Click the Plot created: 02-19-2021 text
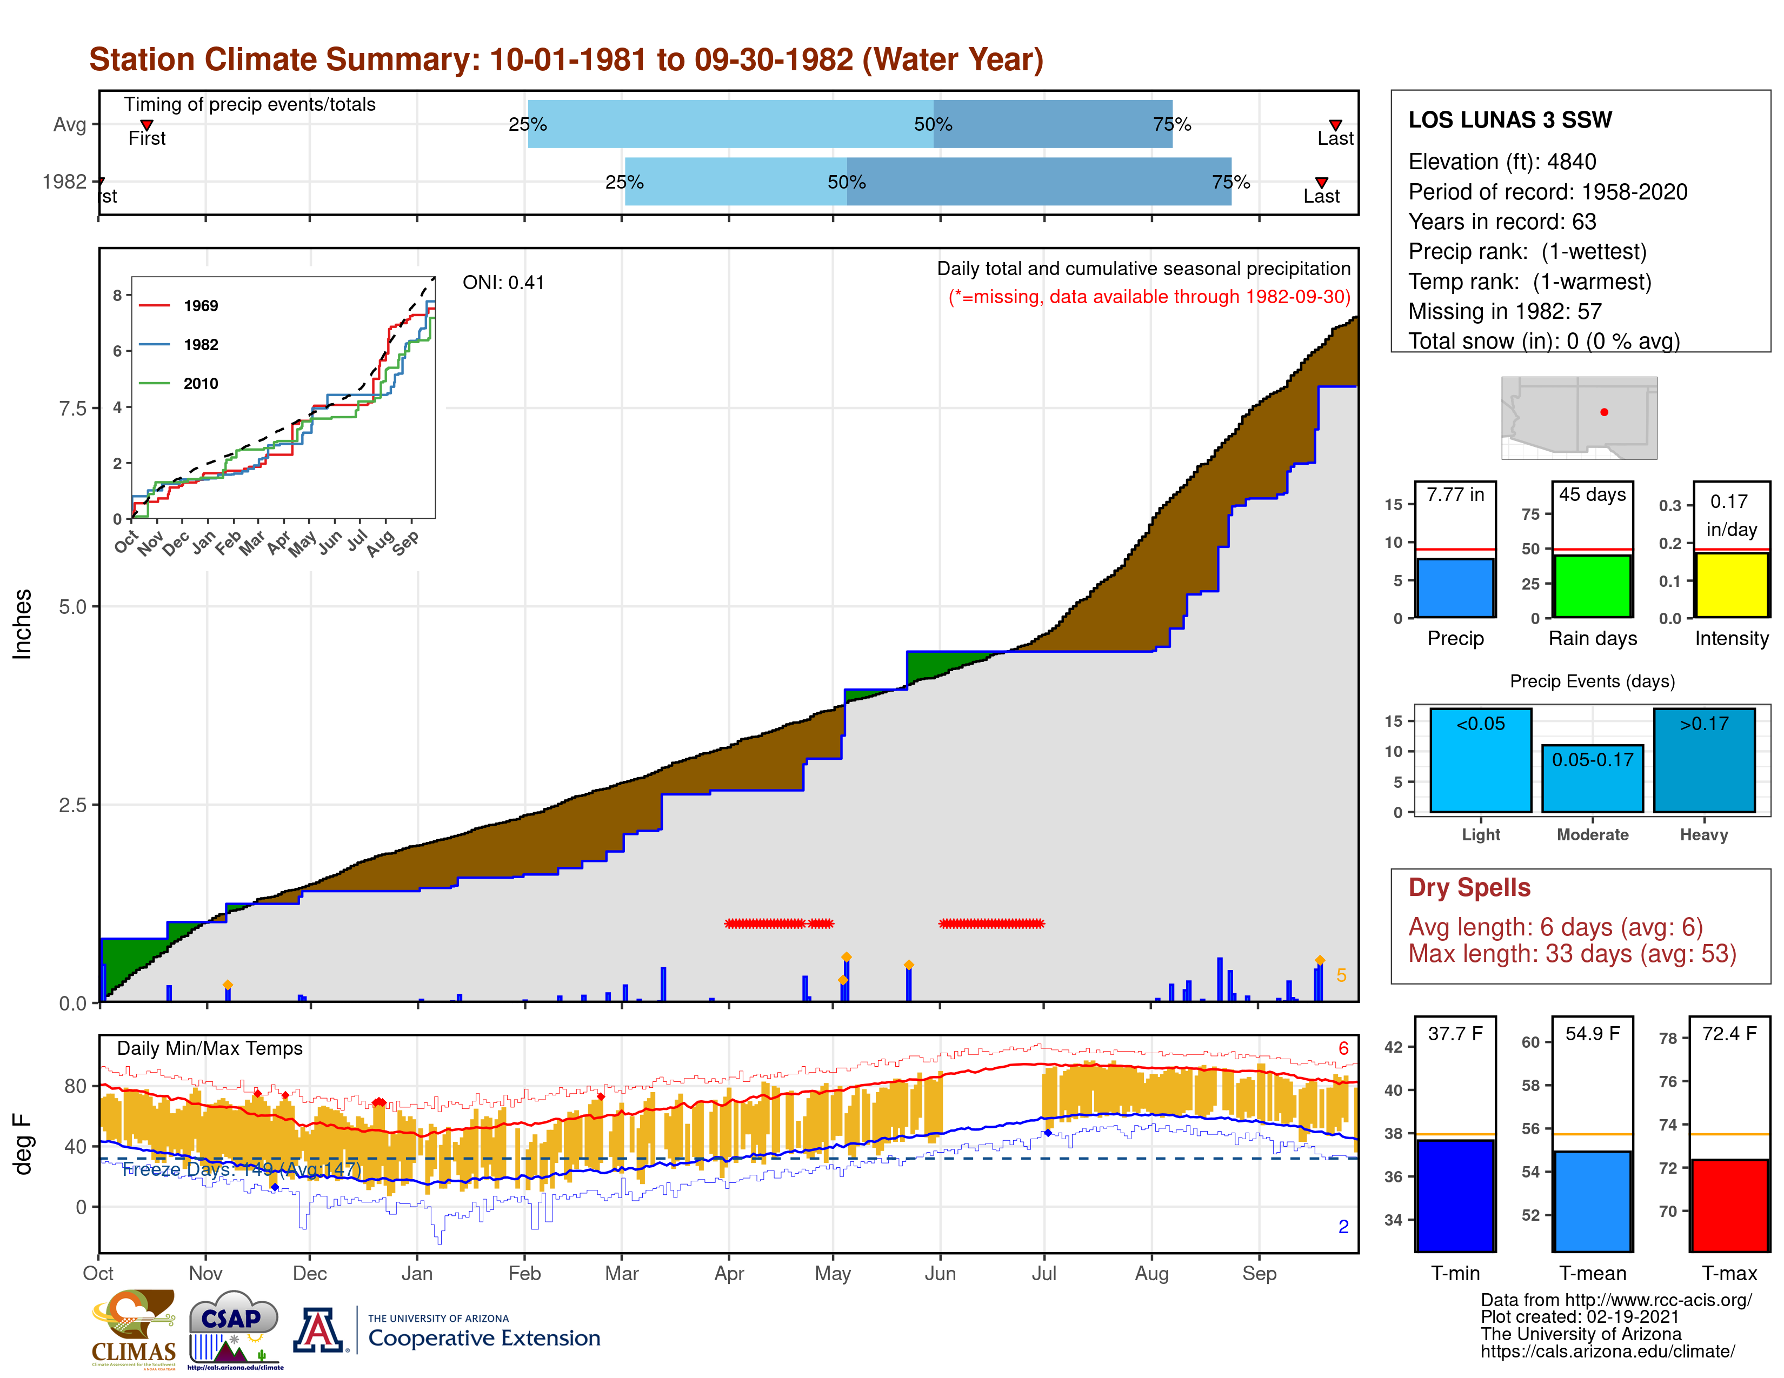The height and width of the screenshot is (1378, 1784). tap(1580, 1317)
